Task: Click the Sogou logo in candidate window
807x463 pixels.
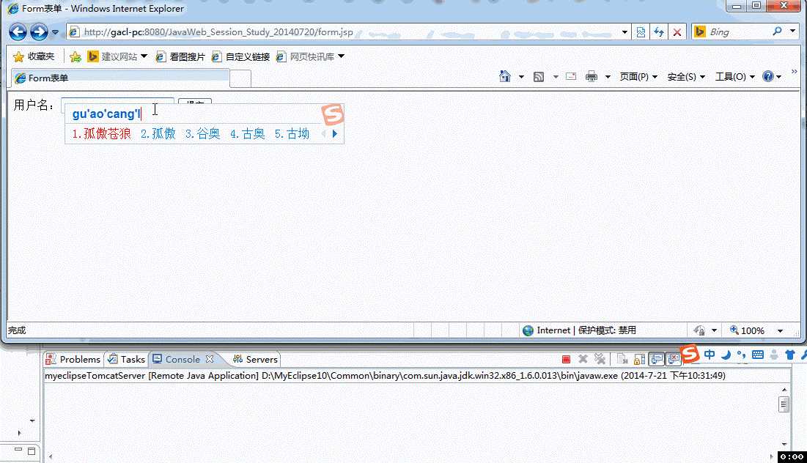Action: tap(333, 114)
